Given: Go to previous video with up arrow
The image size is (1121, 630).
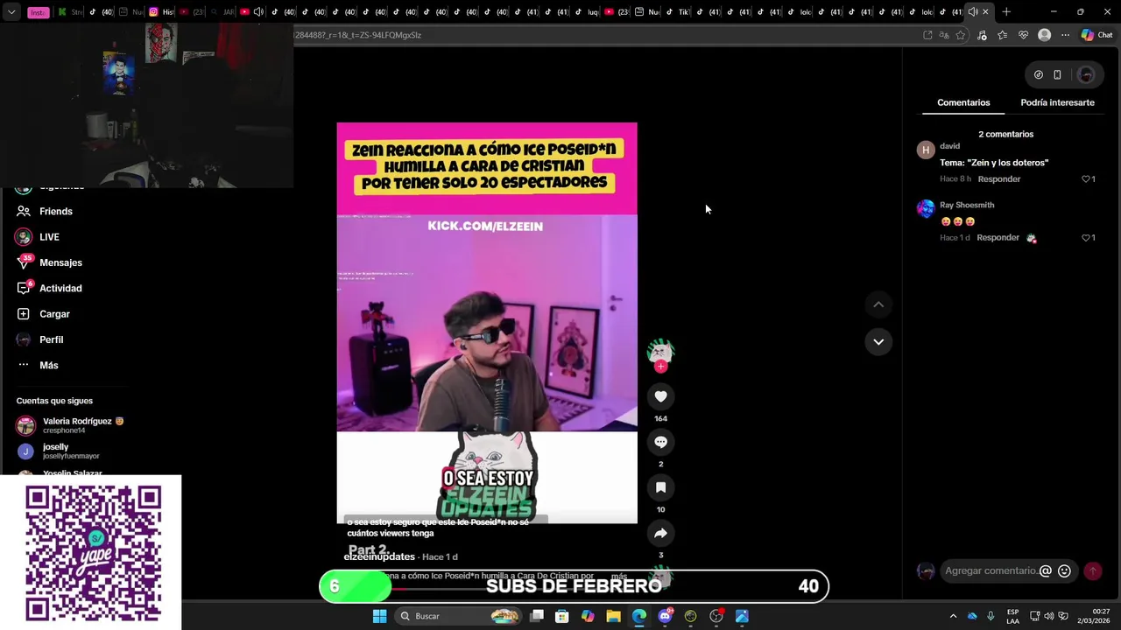Looking at the screenshot, I should click(878, 304).
